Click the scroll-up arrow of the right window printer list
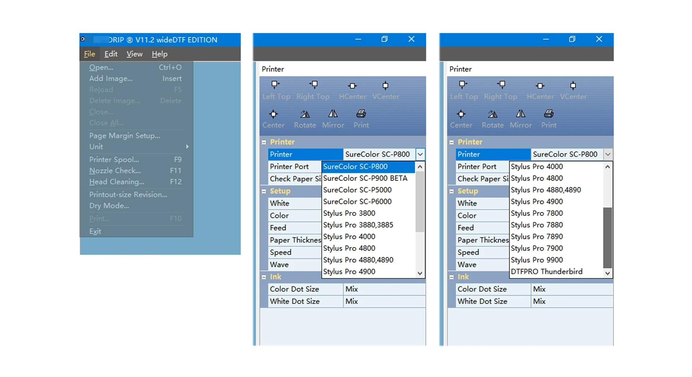The image size is (692, 377). pos(608,167)
